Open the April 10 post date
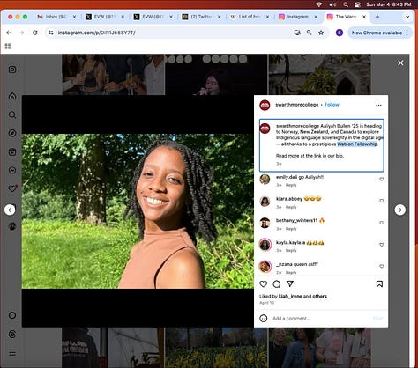Image resolution: width=418 pixels, height=368 pixels. (x=266, y=303)
